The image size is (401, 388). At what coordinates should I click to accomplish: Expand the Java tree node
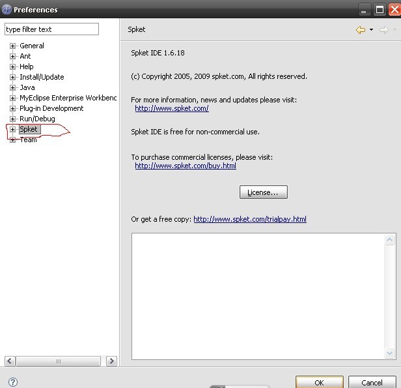[12, 87]
